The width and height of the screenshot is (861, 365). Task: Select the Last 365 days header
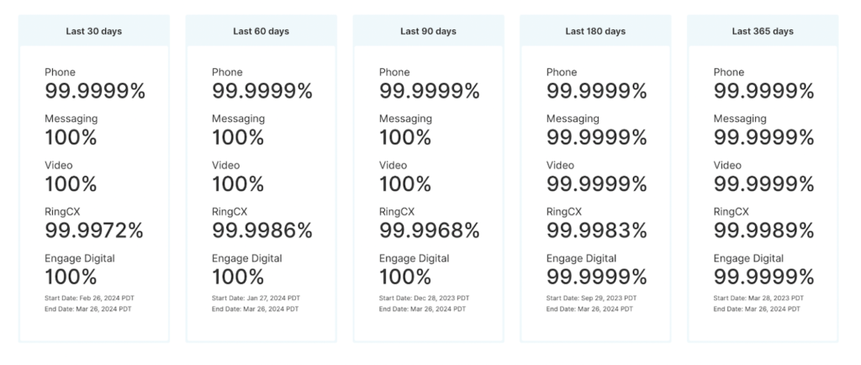click(763, 31)
